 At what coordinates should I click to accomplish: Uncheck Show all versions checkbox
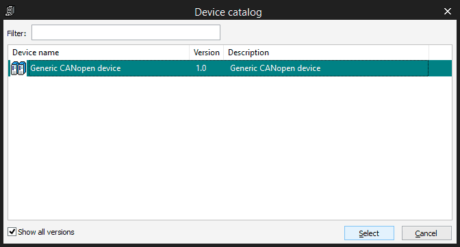(x=12, y=232)
